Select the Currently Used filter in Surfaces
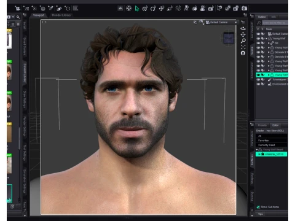This screenshot has width=295, height=221. pos(272,145)
